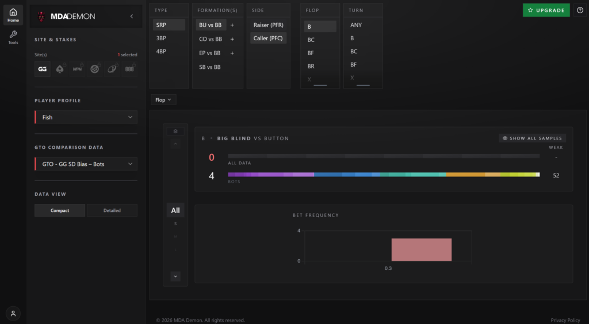Screen dimensions: 589x324
Task: Click Show All Samples button
Action: click(532, 138)
